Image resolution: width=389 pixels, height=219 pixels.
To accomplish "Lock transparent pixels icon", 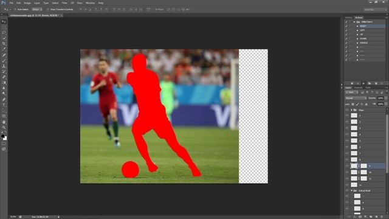I will 353,104.
